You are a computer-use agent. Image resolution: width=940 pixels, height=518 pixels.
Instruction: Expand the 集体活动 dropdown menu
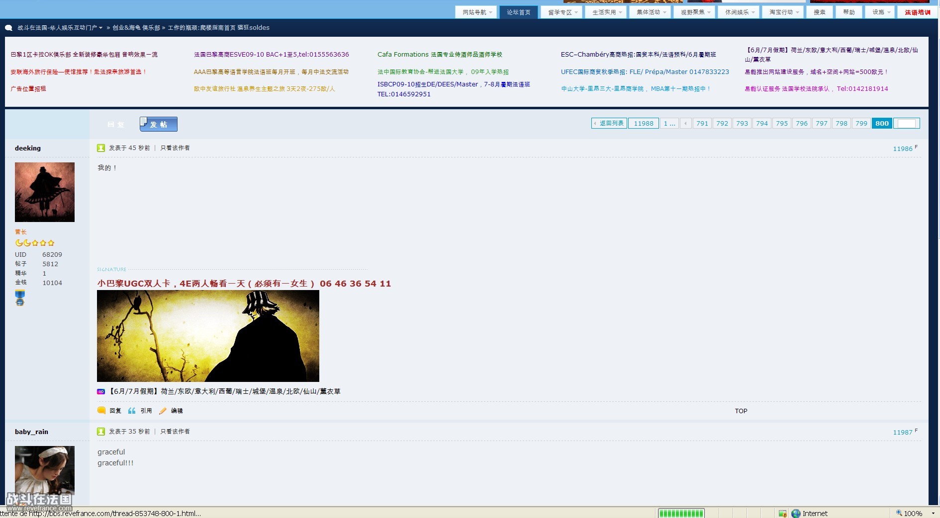pyautogui.click(x=650, y=12)
